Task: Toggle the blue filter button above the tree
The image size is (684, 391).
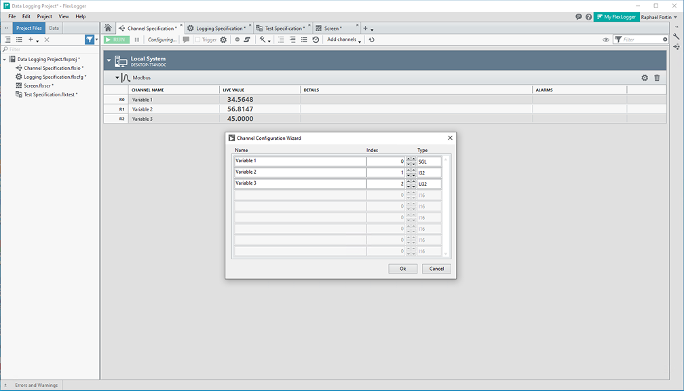Action: click(90, 39)
